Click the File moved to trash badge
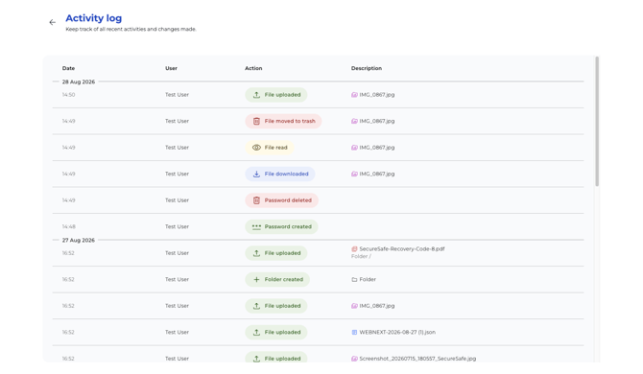This screenshot has height=374, width=643. click(x=283, y=121)
